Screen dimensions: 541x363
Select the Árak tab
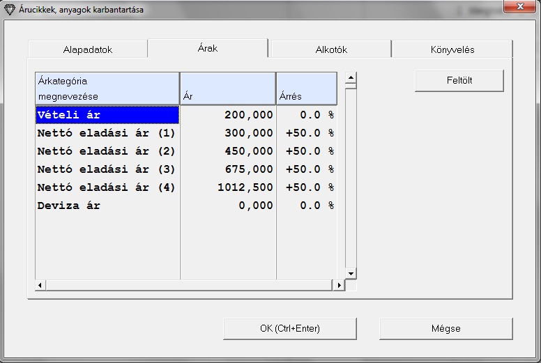pos(208,48)
